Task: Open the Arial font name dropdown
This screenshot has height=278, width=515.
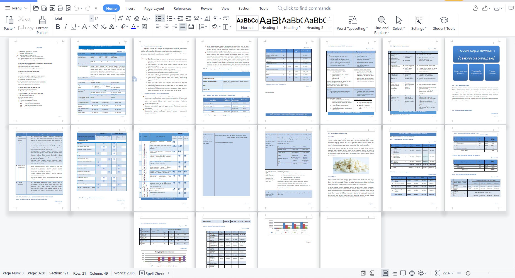Action: [91, 19]
